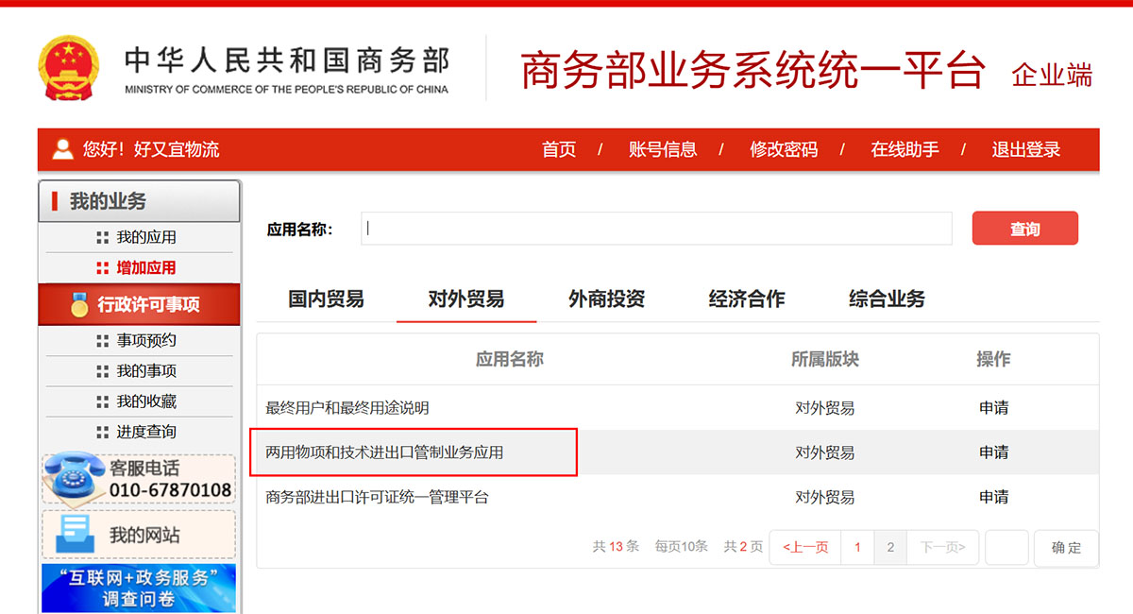Click the page number jump input box

(1006, 547)
